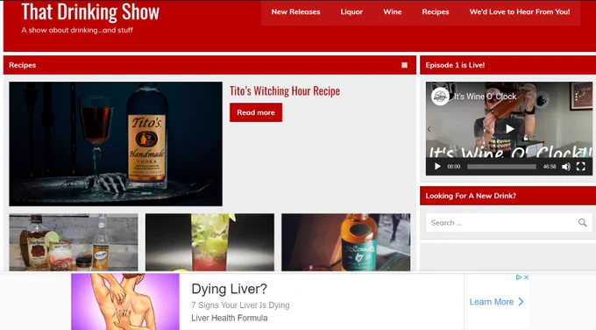Mute the video with the speaker icon
This screenshot has height=330, width=596.
click(566, 167)
